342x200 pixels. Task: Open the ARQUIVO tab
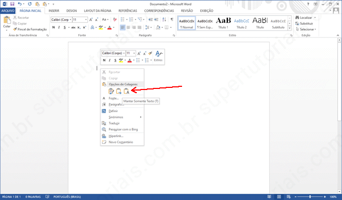click(x=8, y=11)
